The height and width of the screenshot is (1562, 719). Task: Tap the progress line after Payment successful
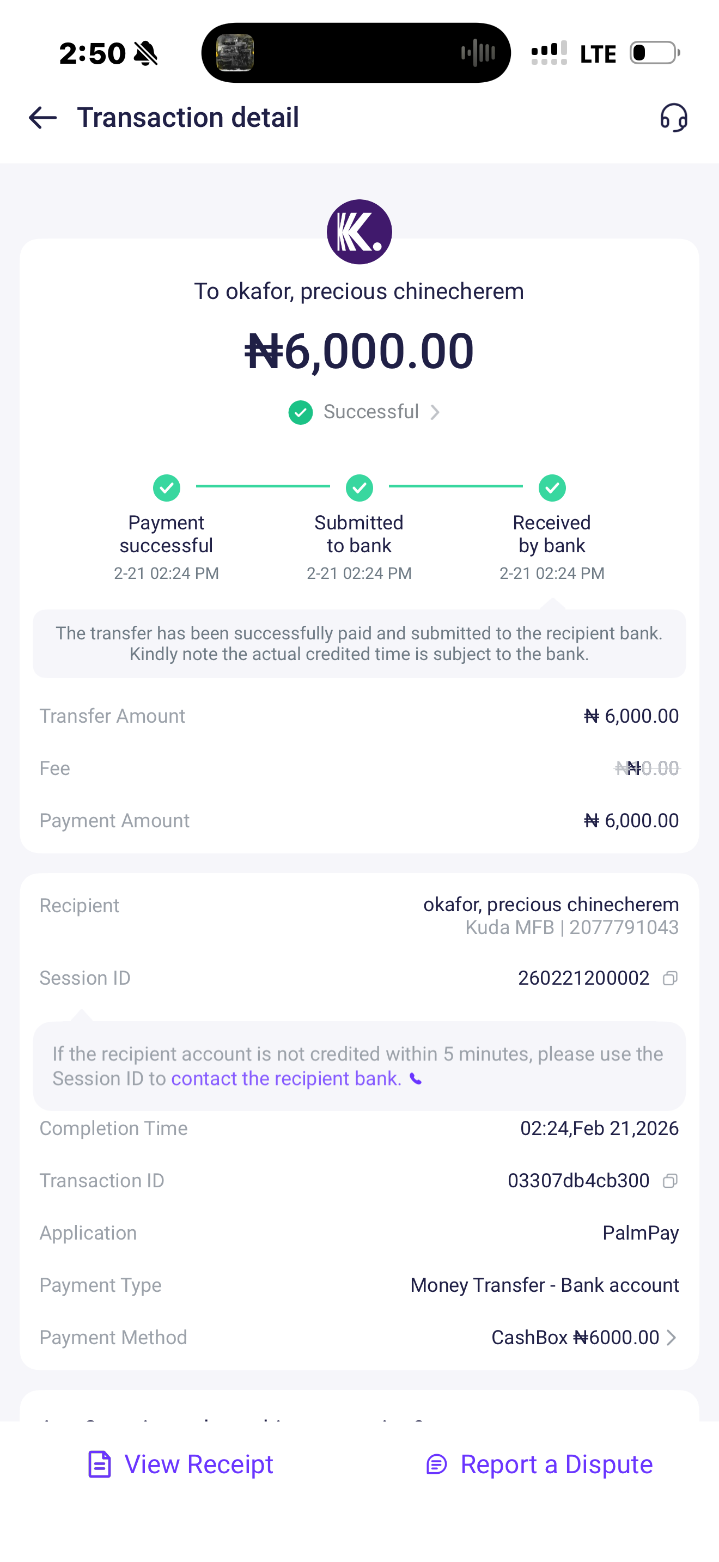click(x=263, y=486)
